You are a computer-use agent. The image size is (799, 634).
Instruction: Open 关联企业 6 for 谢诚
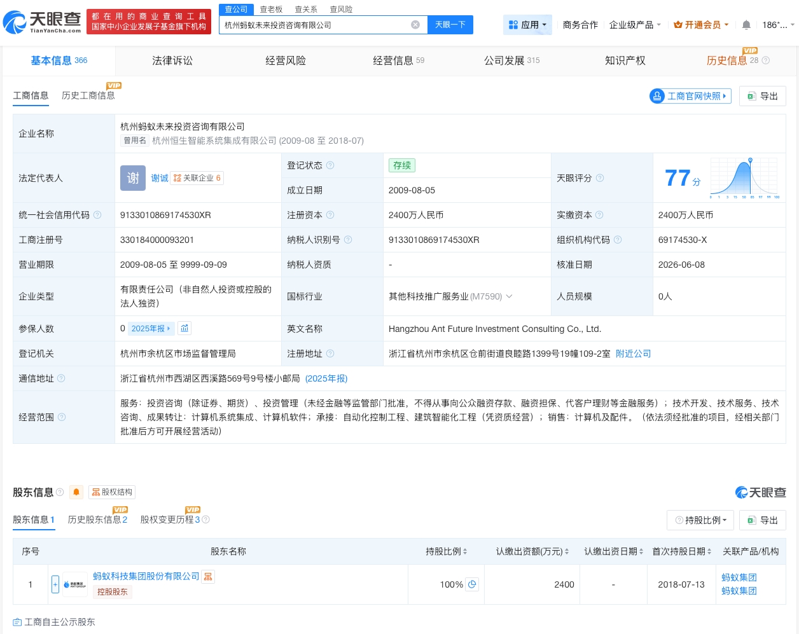click(x=197, y=178)
